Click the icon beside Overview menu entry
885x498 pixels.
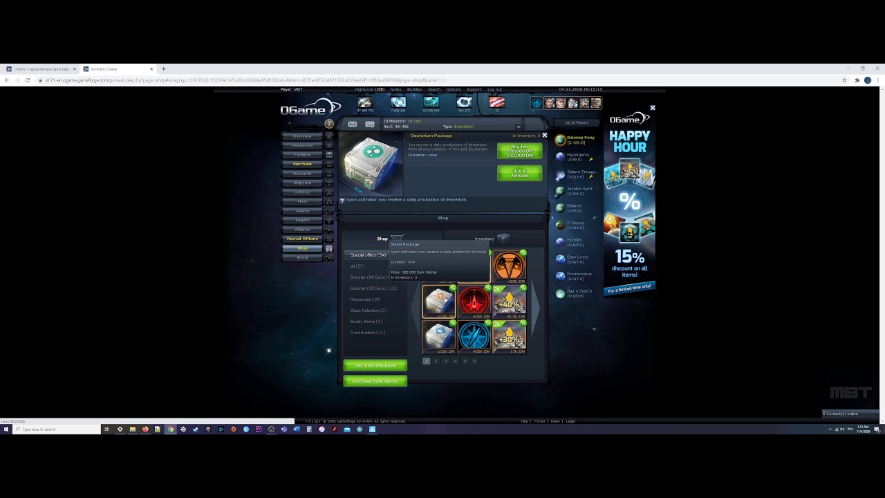coord(329,136)
